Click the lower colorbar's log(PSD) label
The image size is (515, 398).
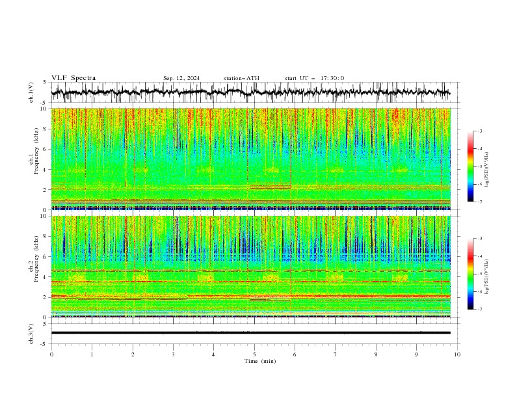pos(486,277)
